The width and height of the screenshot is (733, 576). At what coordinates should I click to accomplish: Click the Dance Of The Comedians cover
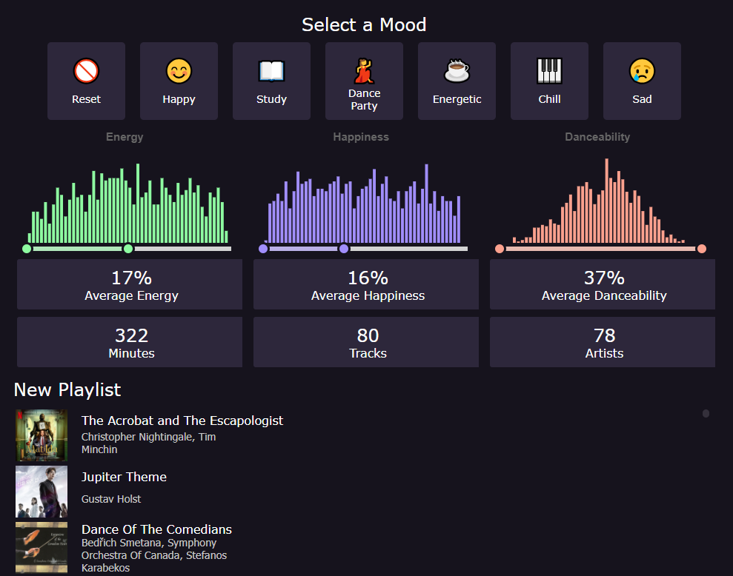tap(42, 547)
